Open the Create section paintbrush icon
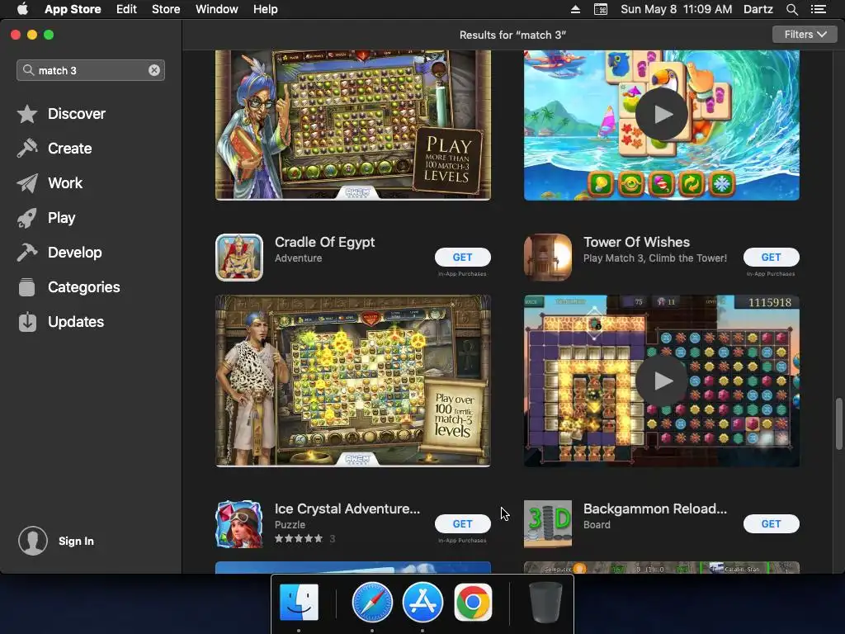This screenshot has height=634, width=845. (27, 149)
